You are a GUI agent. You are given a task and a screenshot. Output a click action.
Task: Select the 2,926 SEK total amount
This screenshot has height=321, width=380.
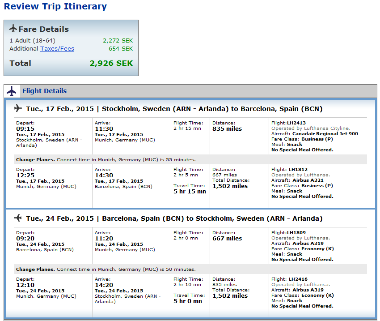(x=111, y=63)
